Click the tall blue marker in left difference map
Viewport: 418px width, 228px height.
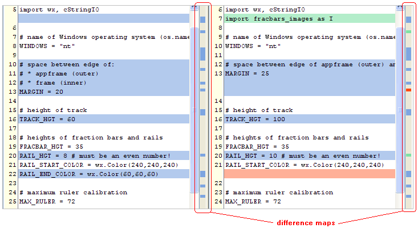(202, 54)
